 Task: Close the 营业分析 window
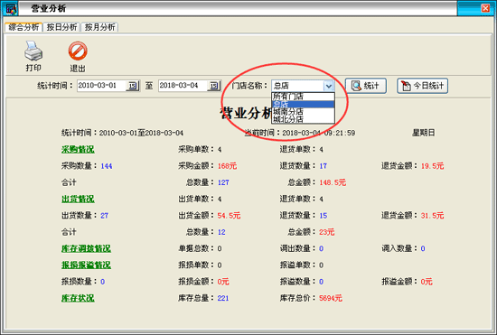[485, 8]
